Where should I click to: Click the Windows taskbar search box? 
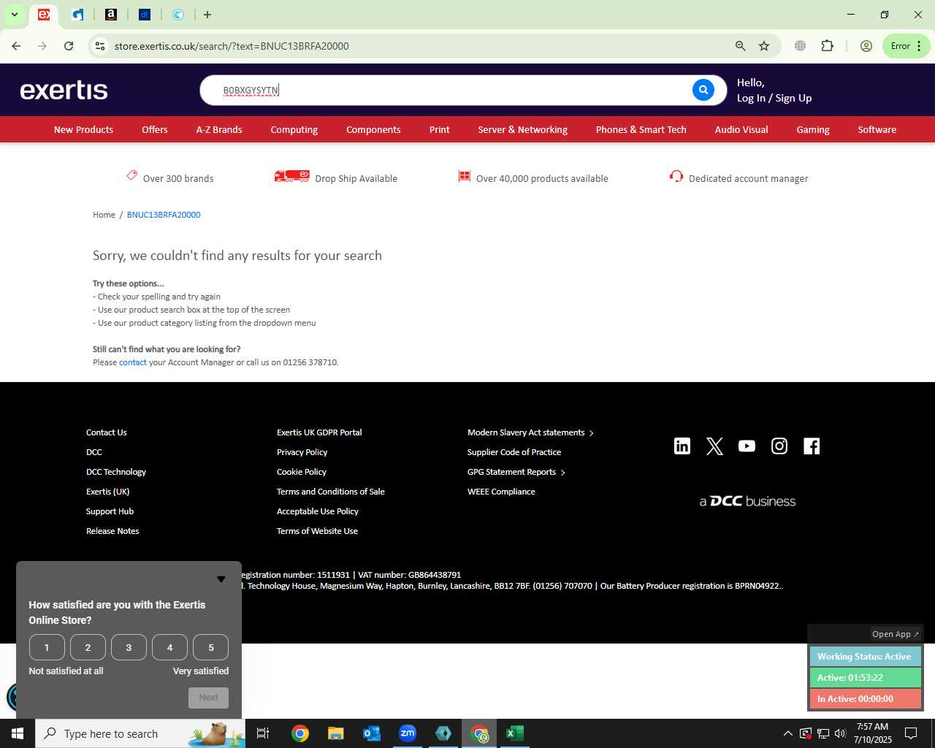[x=140, y=733]
